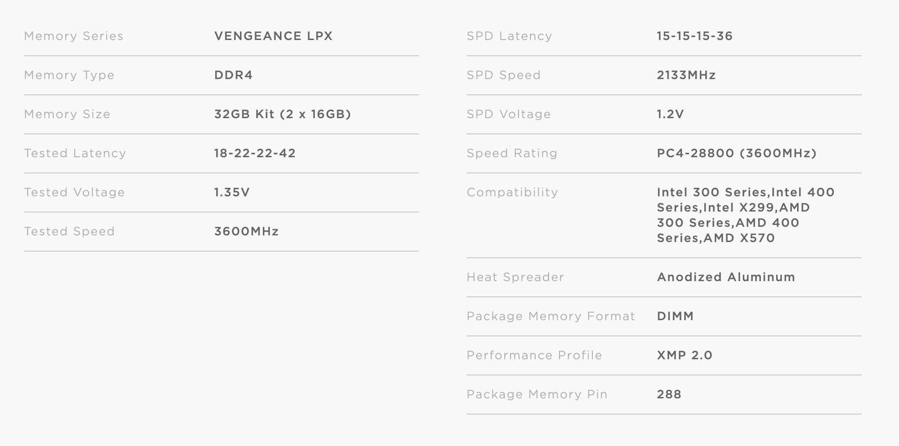Click the Intel 300 Series compatibility text
The width and height of the screenshot is (899, 446).
(x=711, y=193)
